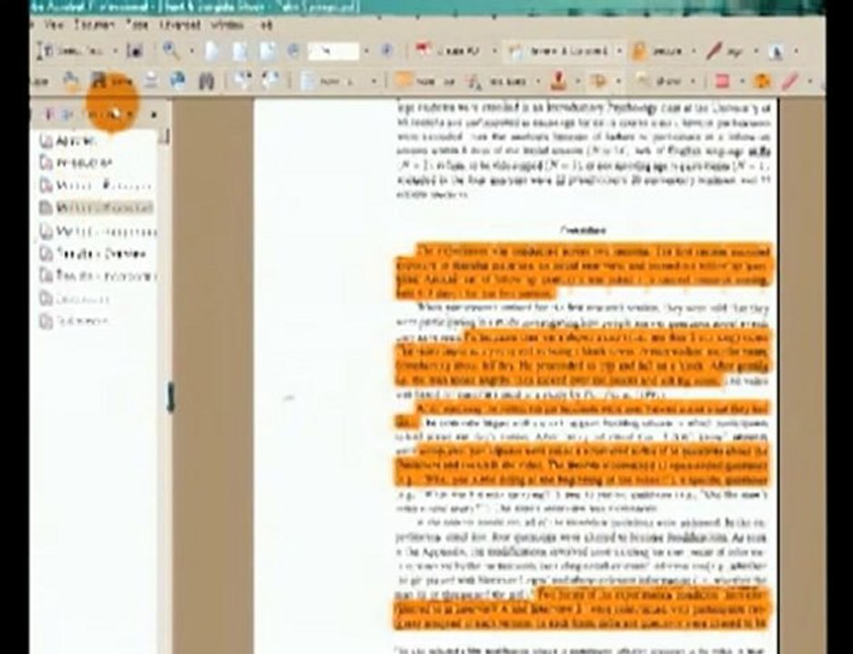
Task: Expand the Review & Comment dropdown arrow
Action: tap(619, 51)
